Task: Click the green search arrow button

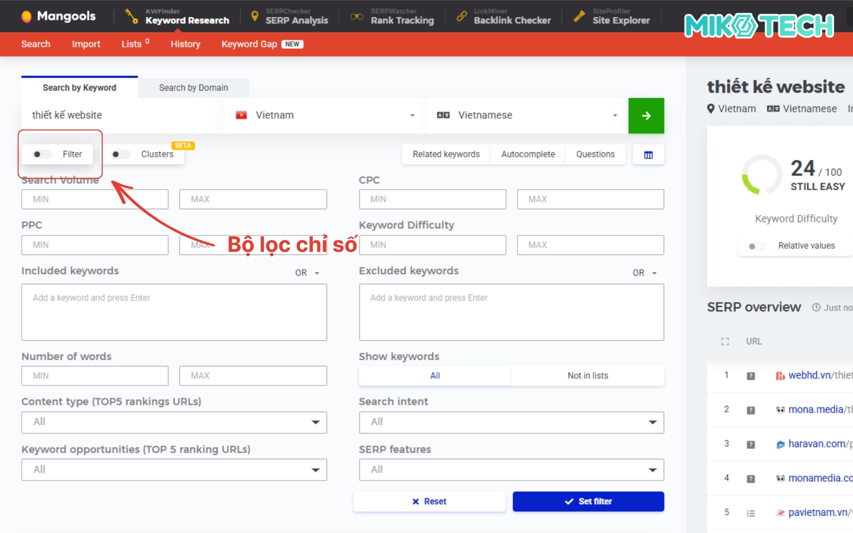Action: (646, 116)
